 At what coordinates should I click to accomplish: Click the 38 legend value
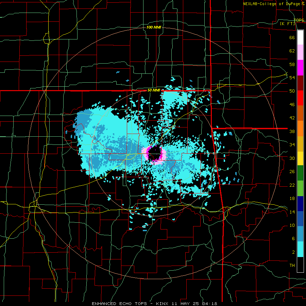tap(292, 131)
